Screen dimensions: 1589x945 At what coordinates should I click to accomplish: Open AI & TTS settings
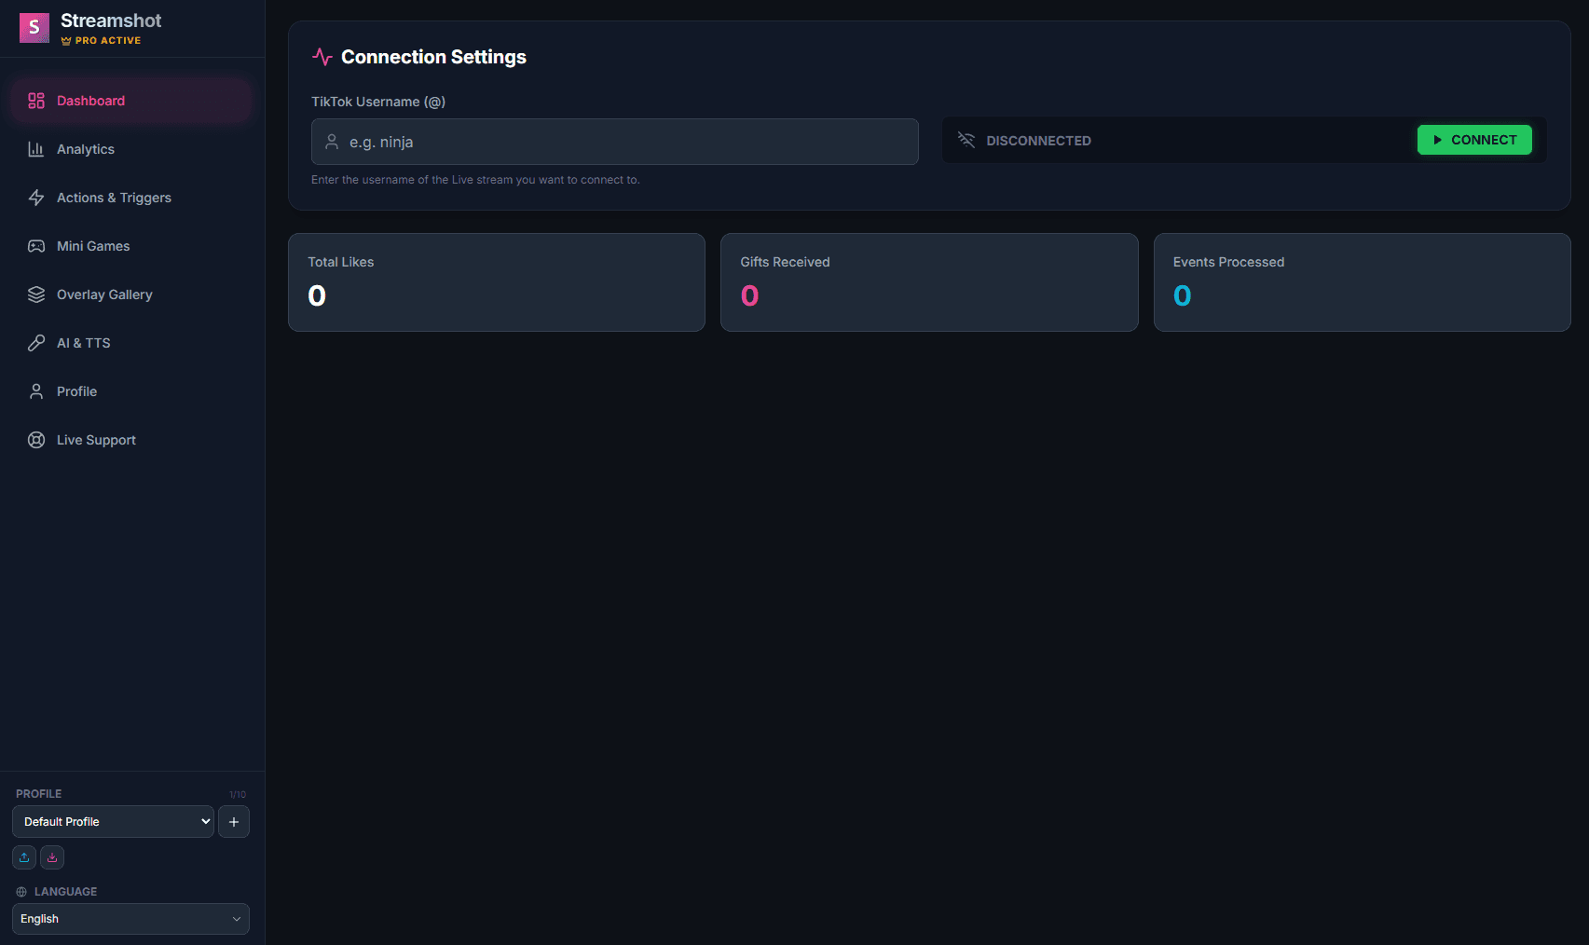82,342
